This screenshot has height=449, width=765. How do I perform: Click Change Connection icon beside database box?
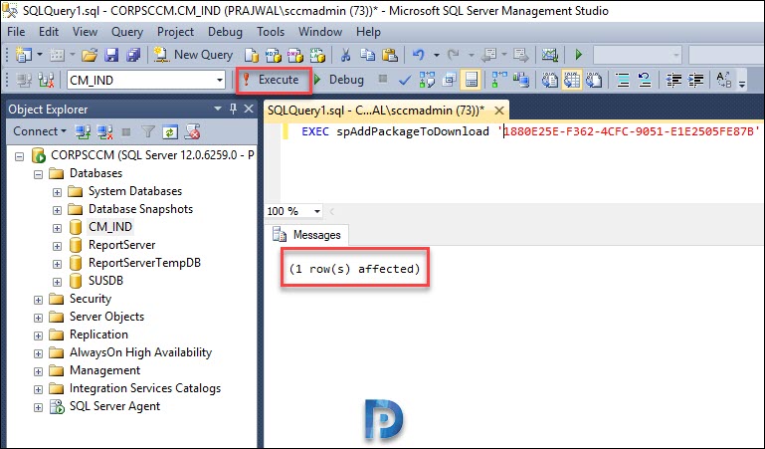click(x=46, y=80)
